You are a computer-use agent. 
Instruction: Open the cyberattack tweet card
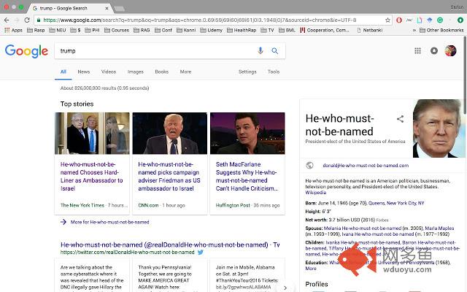coord(92,276)
